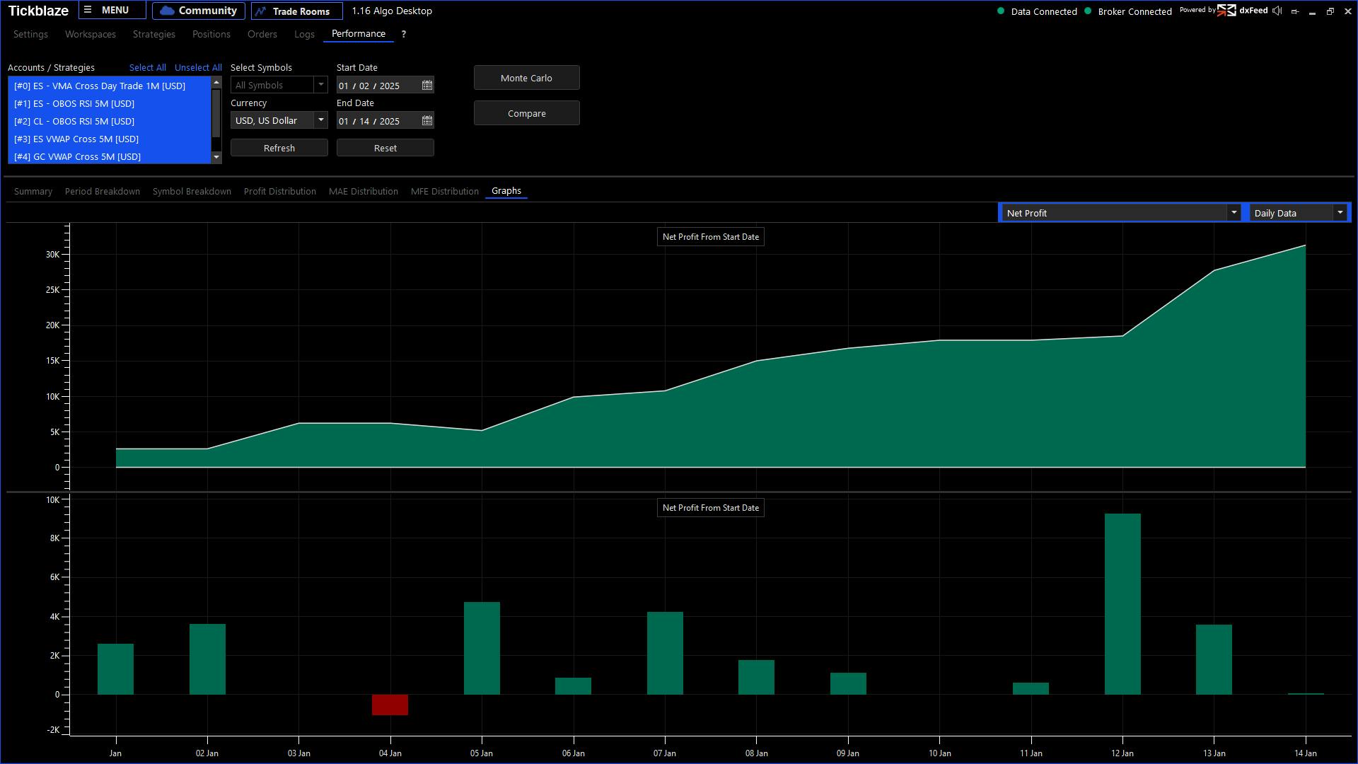Click lower chart 'Net Profit From Start Date' label
The height and width of the screenshot is (764, 1358).
711,508
